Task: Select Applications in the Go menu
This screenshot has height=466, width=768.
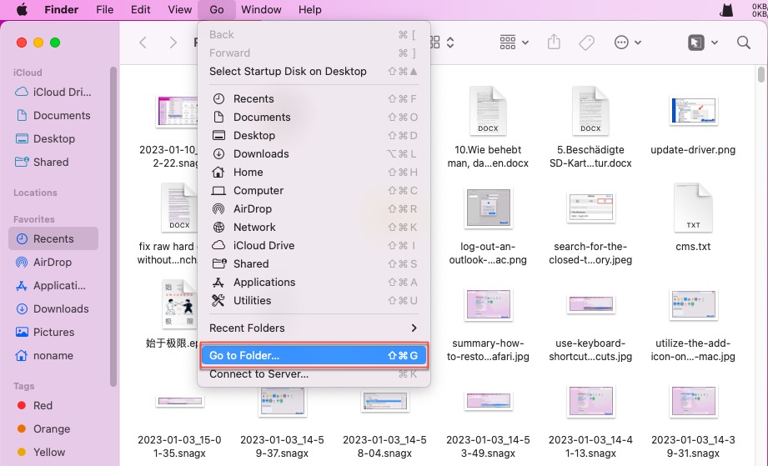Action: click(314, 283)
